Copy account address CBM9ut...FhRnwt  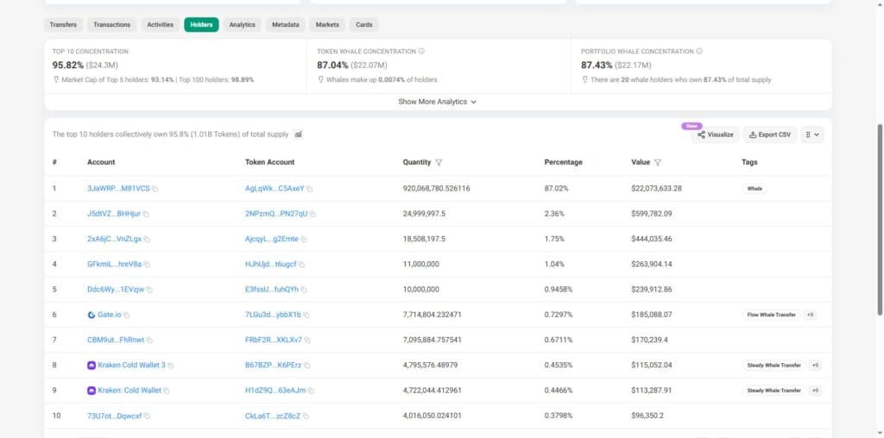[x=149, y=340]
